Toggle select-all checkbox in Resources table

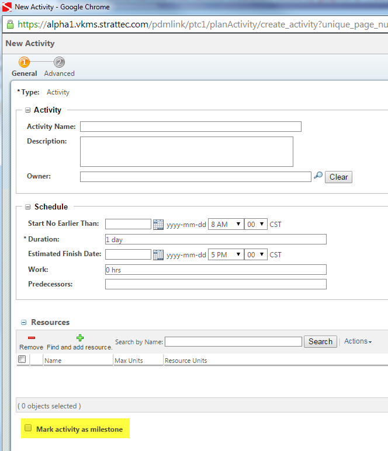tap(22, 359)
